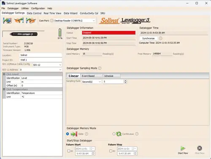Switch to the Conductivity Cal tab
Image resolution: width=211 pixels, height=159 pixels.
pyautogui.click(x=89, y=13)
